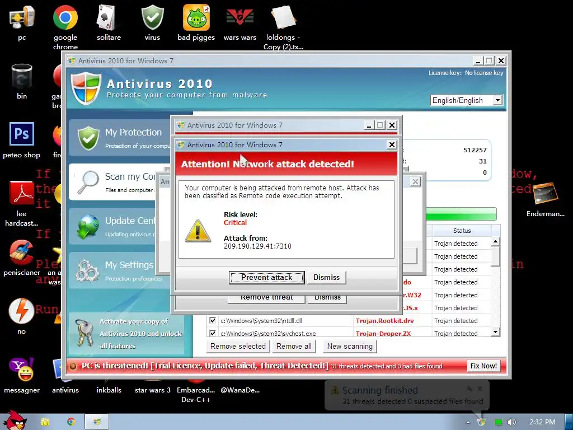573x430 pixels.
Task: Click c:\Windows\System32\ntdll.dll path
Action: click(x=261, y=321)
